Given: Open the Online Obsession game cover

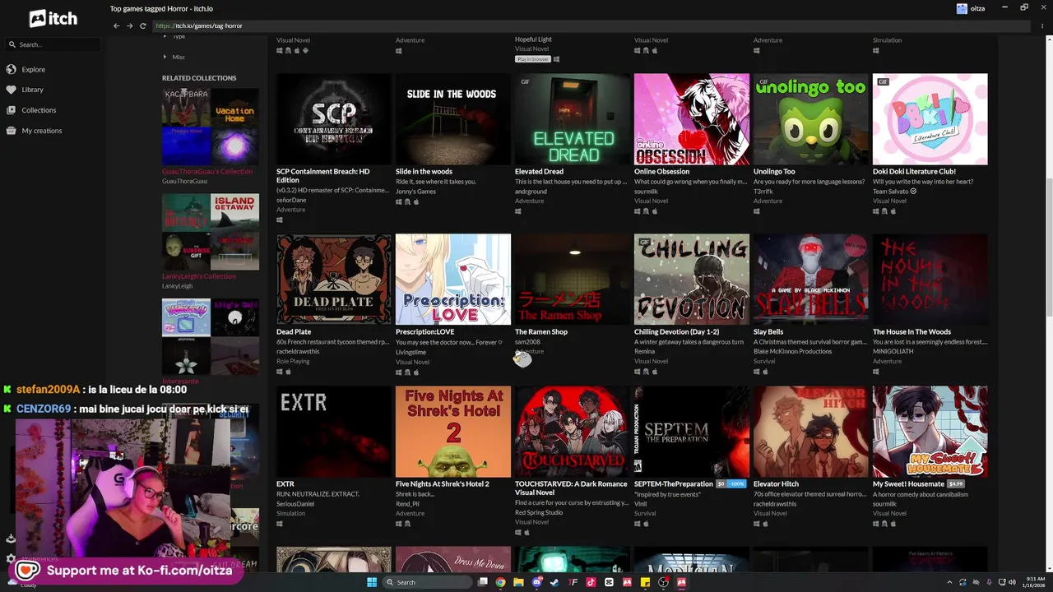Looking at the screenshot, I should coord(692,119).
